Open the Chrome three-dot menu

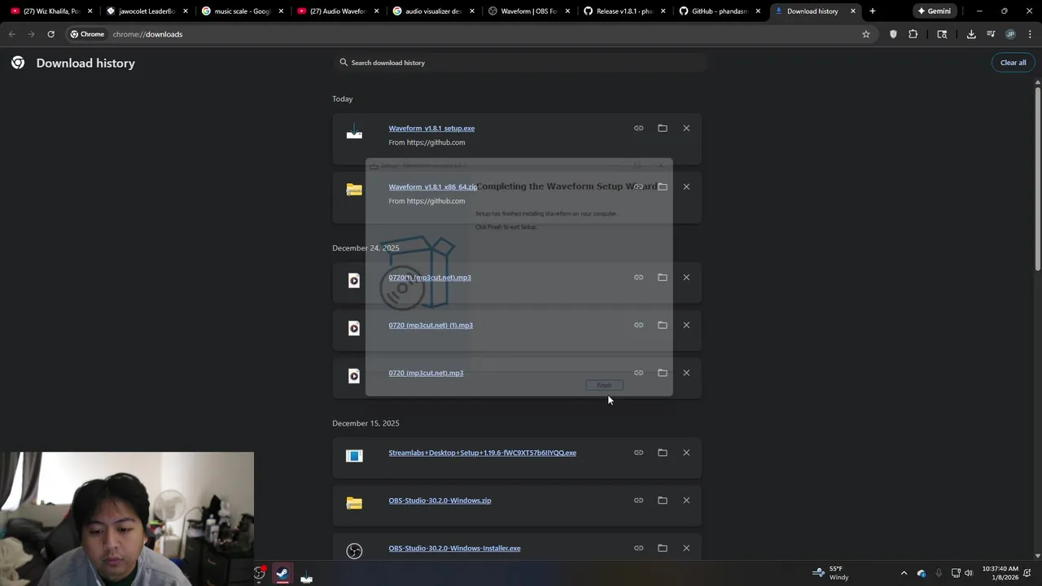pos(1030,34)
